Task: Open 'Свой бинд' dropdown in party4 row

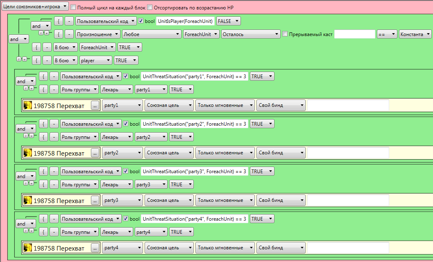Action: [281, 248]
